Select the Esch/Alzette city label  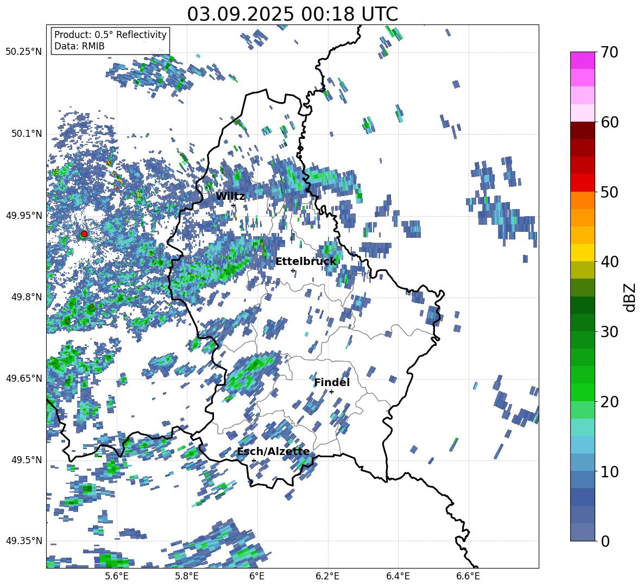pos(273,451)
